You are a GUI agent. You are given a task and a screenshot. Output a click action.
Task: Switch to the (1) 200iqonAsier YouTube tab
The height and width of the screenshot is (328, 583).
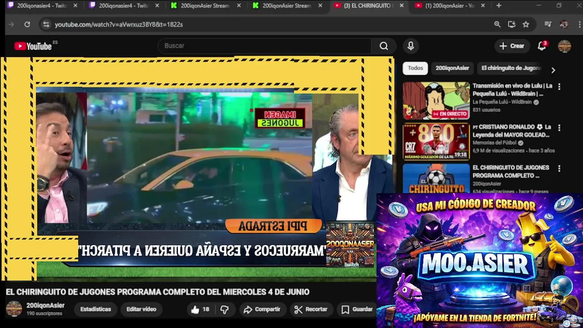tap(450, 6)
